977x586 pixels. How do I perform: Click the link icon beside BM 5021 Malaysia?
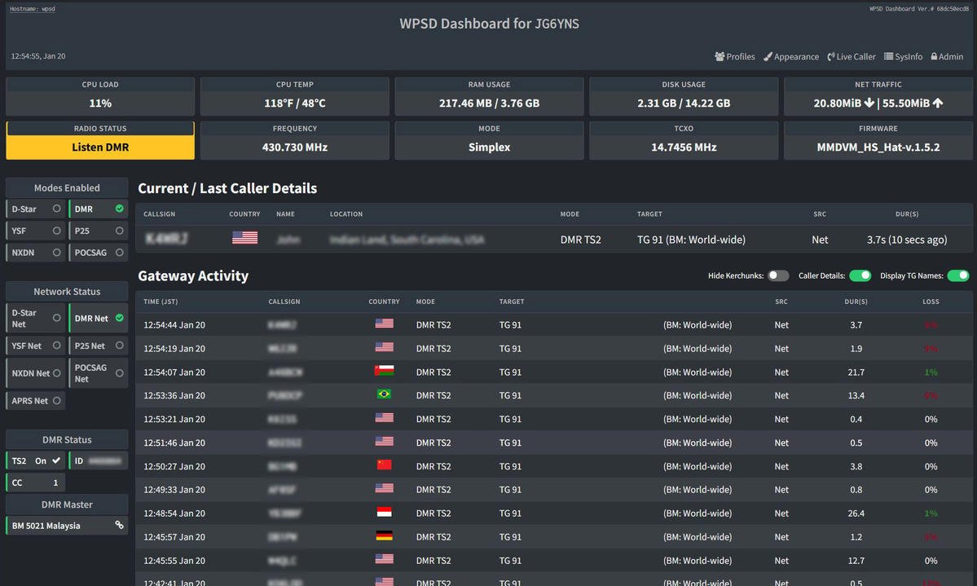pos(119,525)
